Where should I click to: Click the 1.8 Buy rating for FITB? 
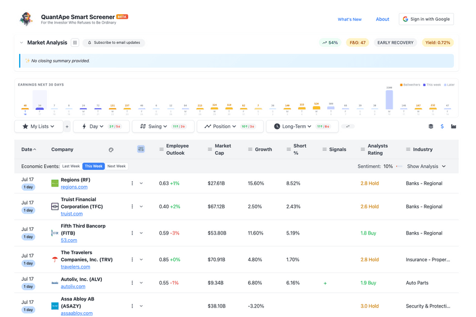368,233
